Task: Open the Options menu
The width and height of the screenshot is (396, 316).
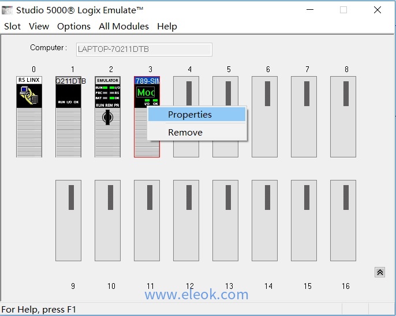Action: pos(74,27)
